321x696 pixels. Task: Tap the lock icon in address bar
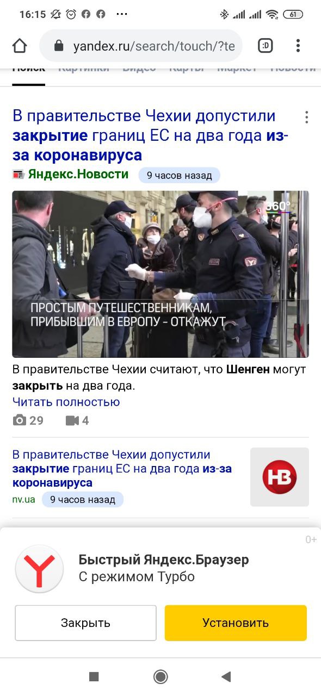click(x=59, y=46)
